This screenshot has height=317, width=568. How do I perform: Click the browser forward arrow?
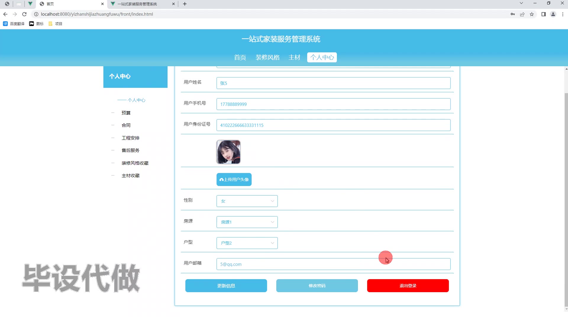pyautogui.click(x=15, y=14)
